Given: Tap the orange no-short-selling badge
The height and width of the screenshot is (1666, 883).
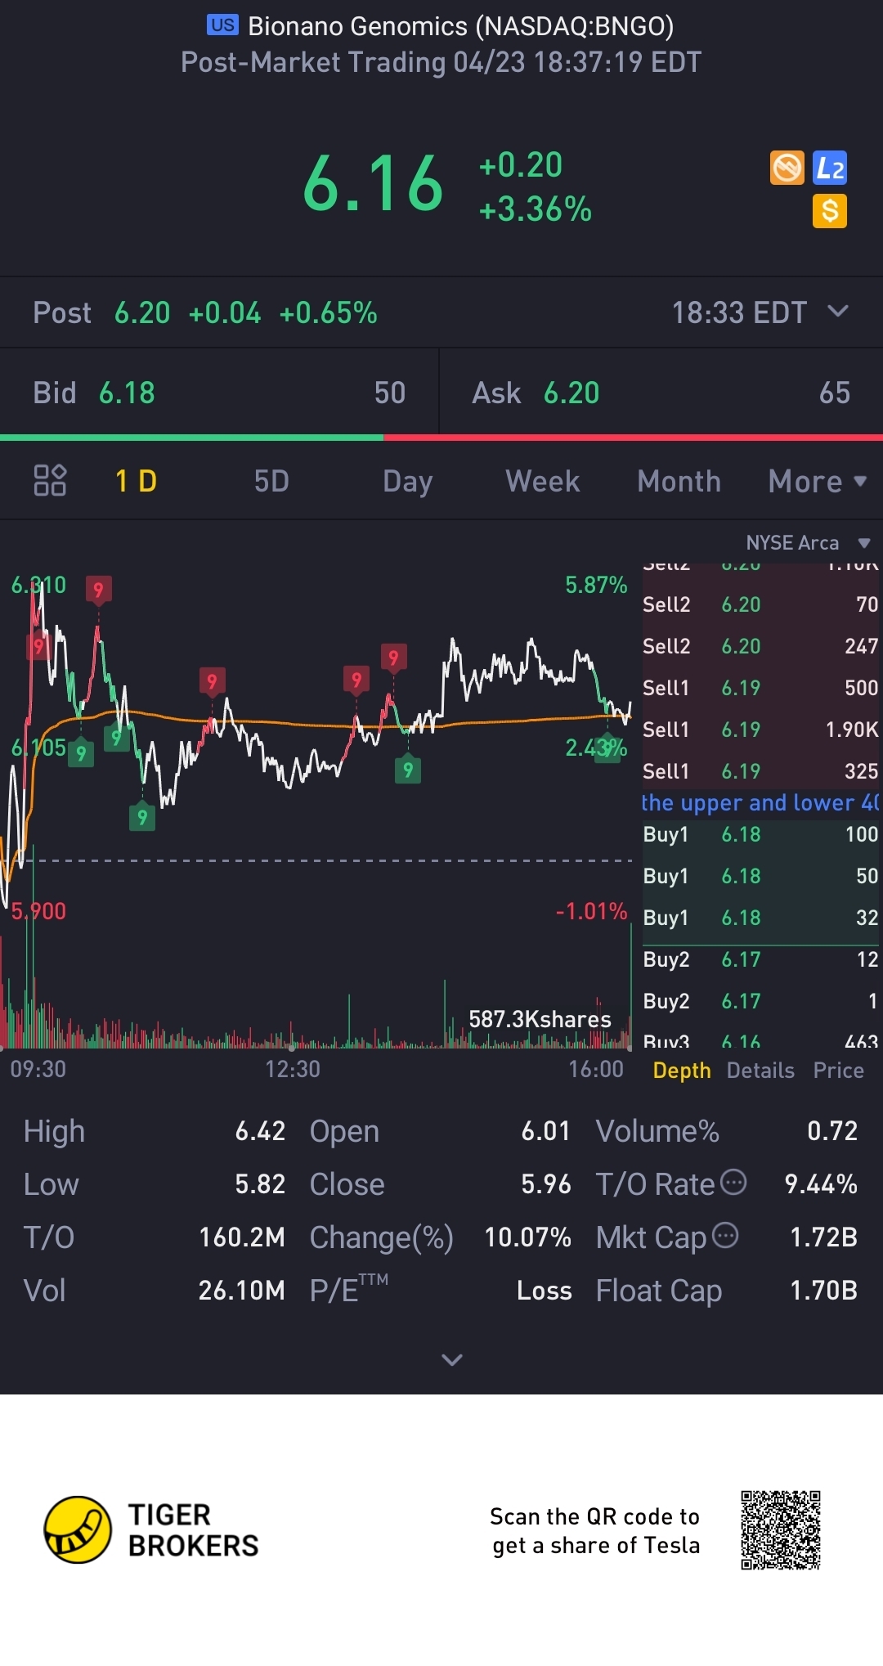Looking at the screenshot, I should click(787, 168).
